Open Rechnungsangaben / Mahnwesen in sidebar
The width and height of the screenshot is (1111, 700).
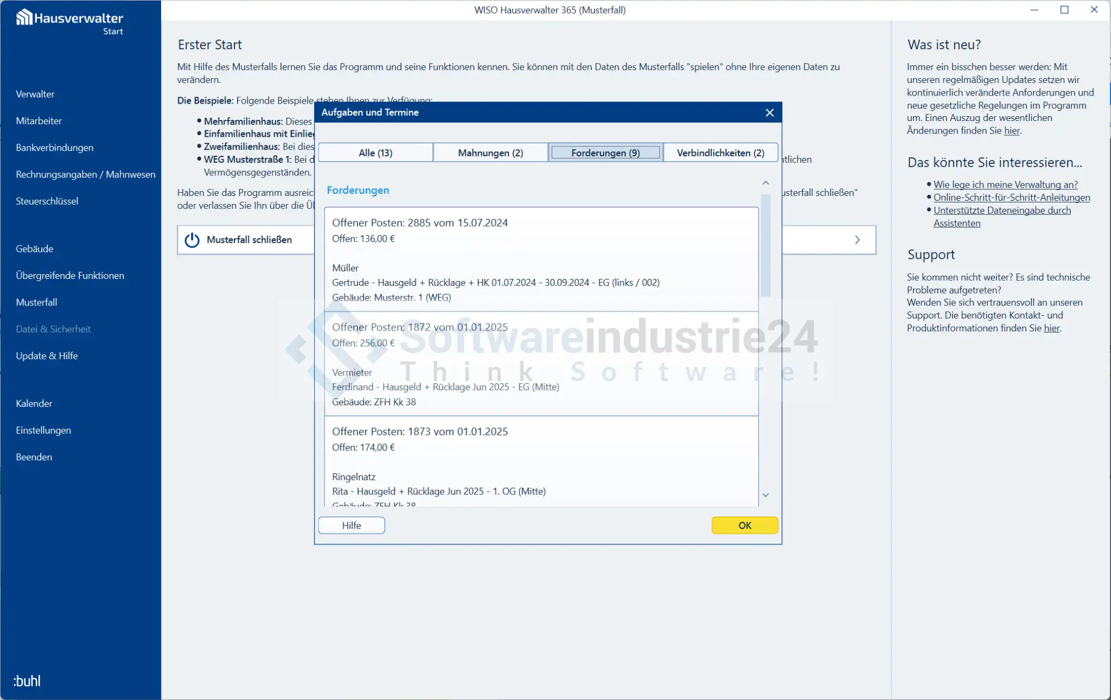click(x=85, y=174)
